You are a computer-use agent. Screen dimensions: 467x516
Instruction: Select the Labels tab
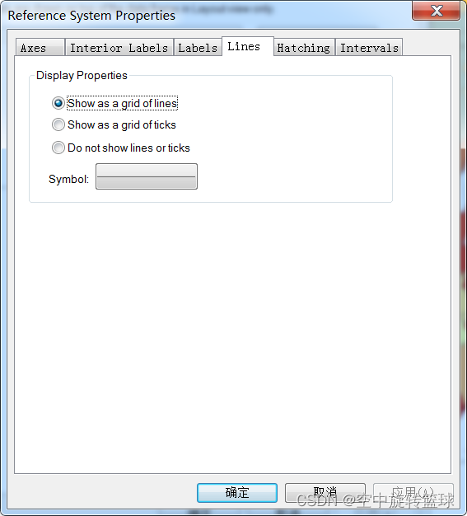coord(198,48)
